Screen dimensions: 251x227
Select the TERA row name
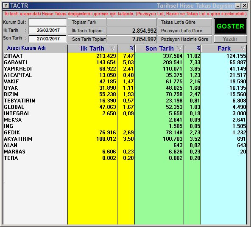11,158
